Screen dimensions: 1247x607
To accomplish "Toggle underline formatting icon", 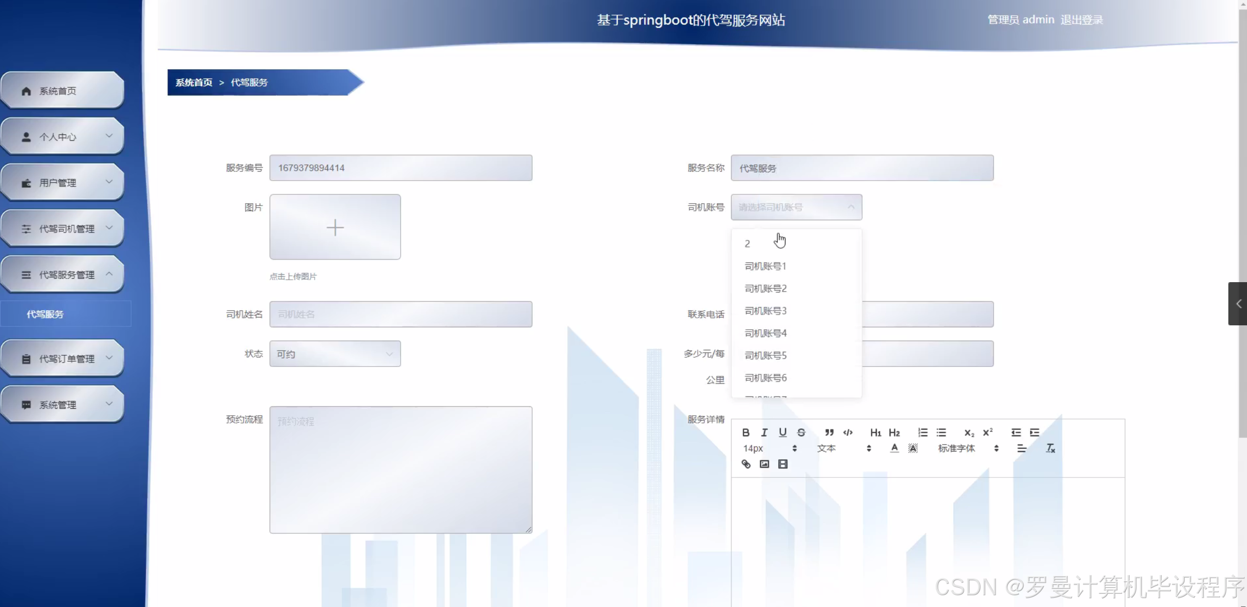I will coord(783,432).
